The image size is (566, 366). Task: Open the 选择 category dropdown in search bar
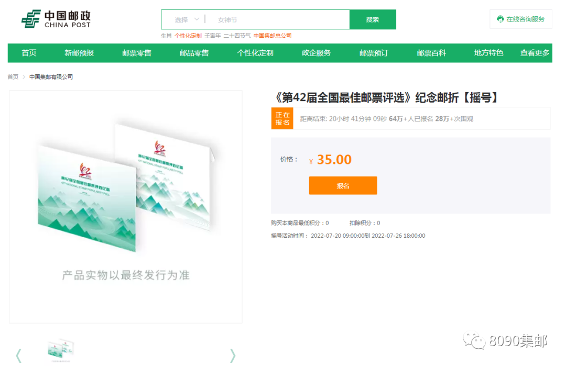[187, 19]
